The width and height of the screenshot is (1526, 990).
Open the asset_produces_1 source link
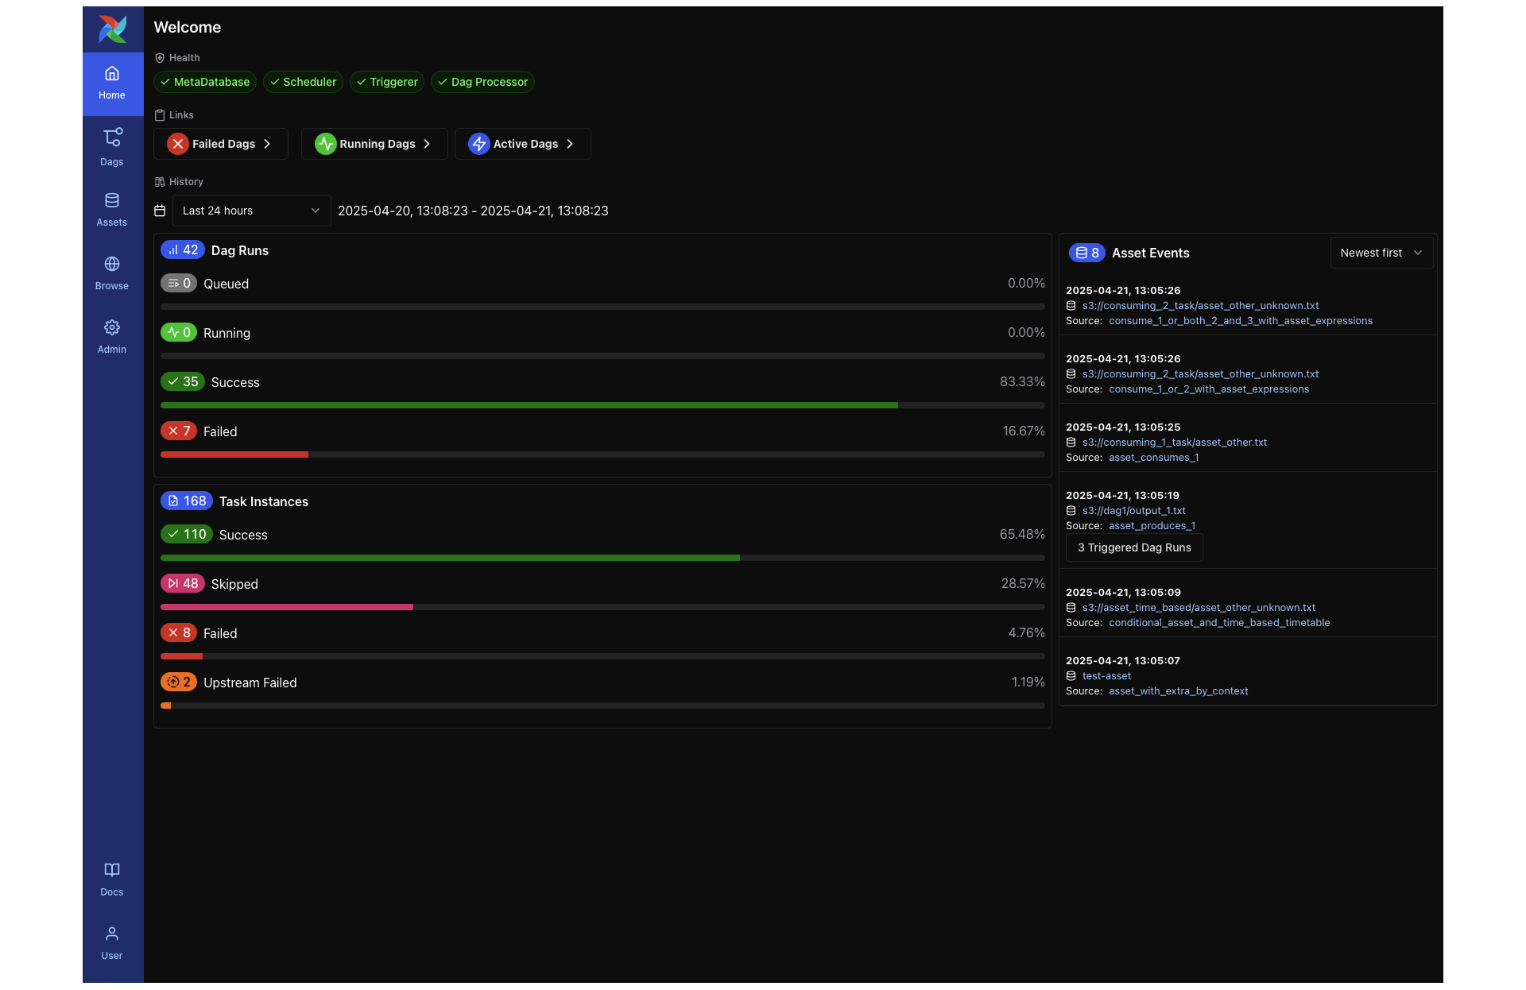pyautogui.click(x=1152, y=526)
